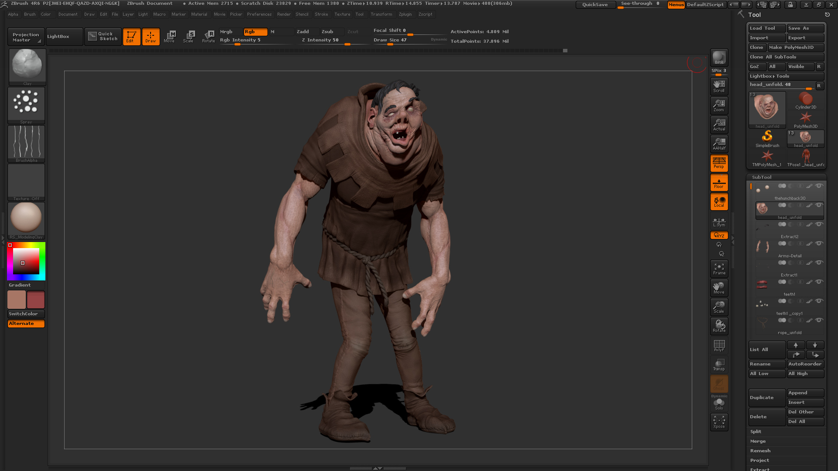Image resolution: width=838 pixels, height=471 pixels.
Task: Toggle Local transformations
Action: point(719,201)
